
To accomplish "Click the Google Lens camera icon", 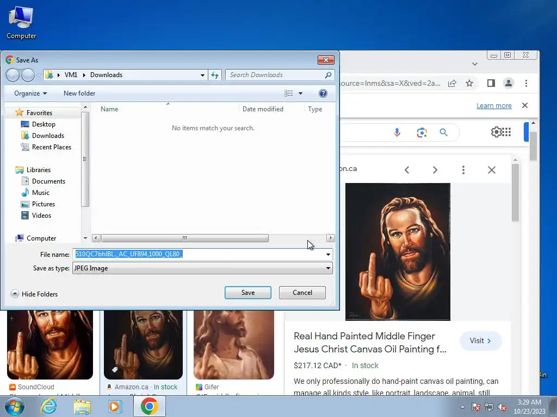I will 422,132.
